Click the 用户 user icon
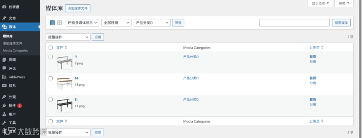This screenshot has height=138, width=362. 4,114
